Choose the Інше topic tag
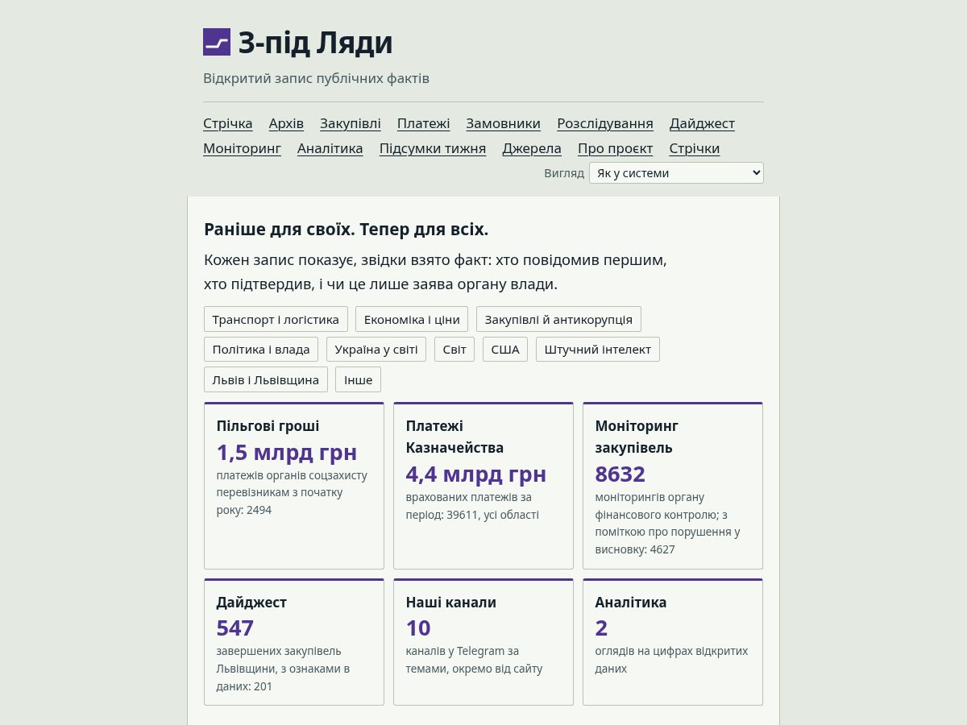Image resolution: width=967 pixels, height=725 pixels. pos(359,379)
